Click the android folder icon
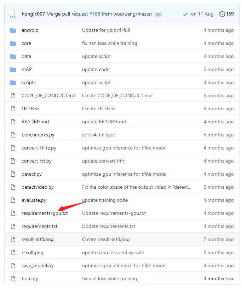The width and height of the screenshot is (242, 288). pyautogui.click(x=13, y=30)
